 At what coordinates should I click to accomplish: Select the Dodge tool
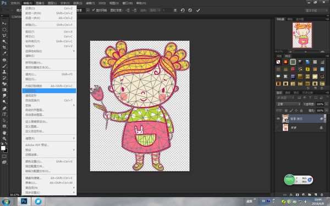[x=4, y=102]
